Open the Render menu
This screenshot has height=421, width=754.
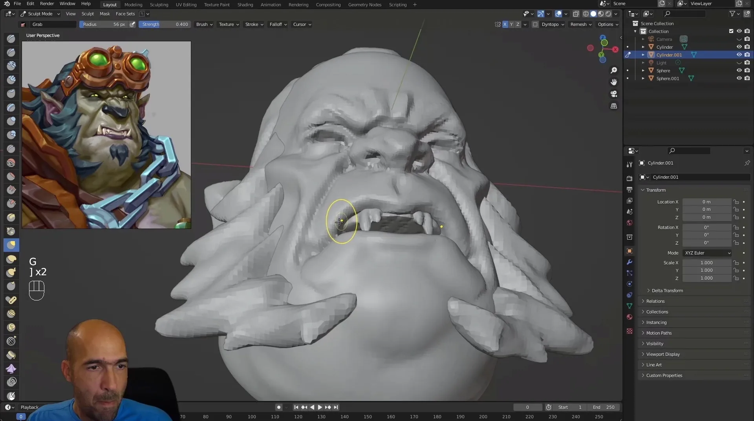pyautogui.click(x=47, y=4)
